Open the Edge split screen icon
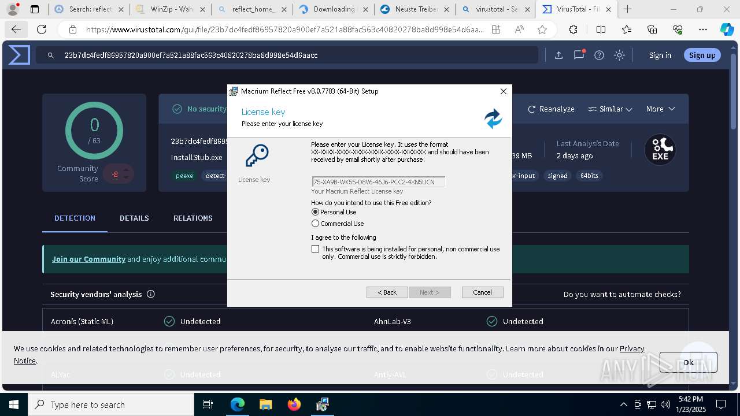Viewport: 740px width, 416px height. tap(601, 29)
